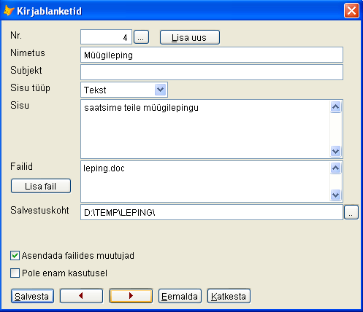Enable Pole enam kasutusel checkbox
This screenshot has height=312, width=363.
coord(15,273)
